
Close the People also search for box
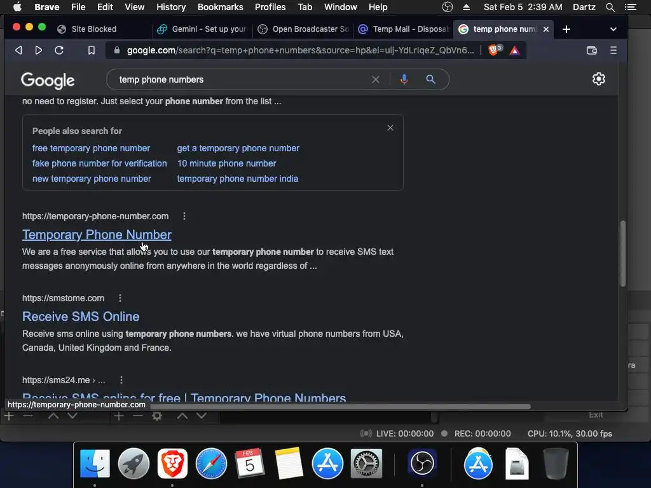pos(390,128)
